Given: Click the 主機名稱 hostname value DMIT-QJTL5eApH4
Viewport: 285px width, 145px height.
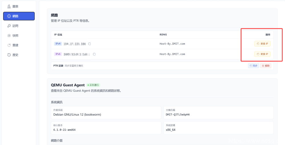Looking at the screenshot, I should [178, 114].
